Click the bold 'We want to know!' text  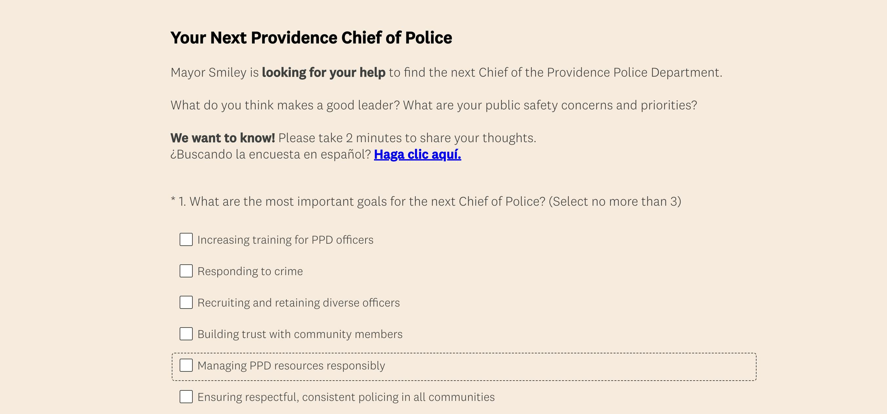(223, 138)
